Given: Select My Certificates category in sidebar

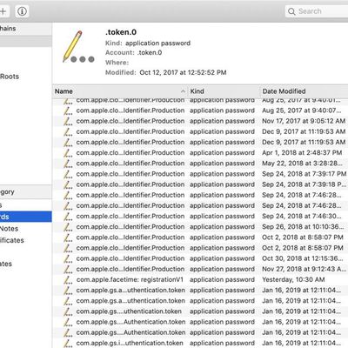Looking at the screenshot, I should click(12, 240).
